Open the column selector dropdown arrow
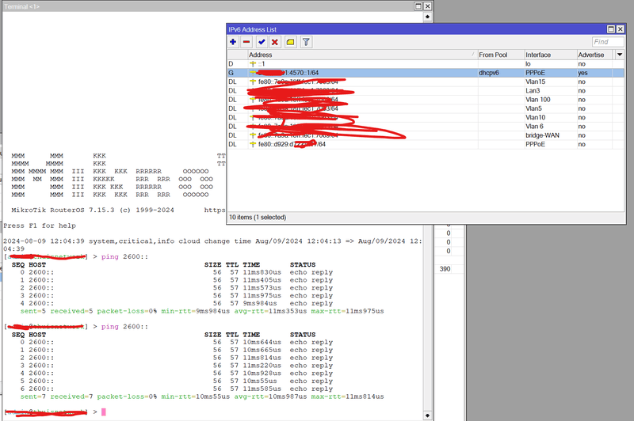Image resolution: width=634 pixels, height=421 pixels. 619,55
